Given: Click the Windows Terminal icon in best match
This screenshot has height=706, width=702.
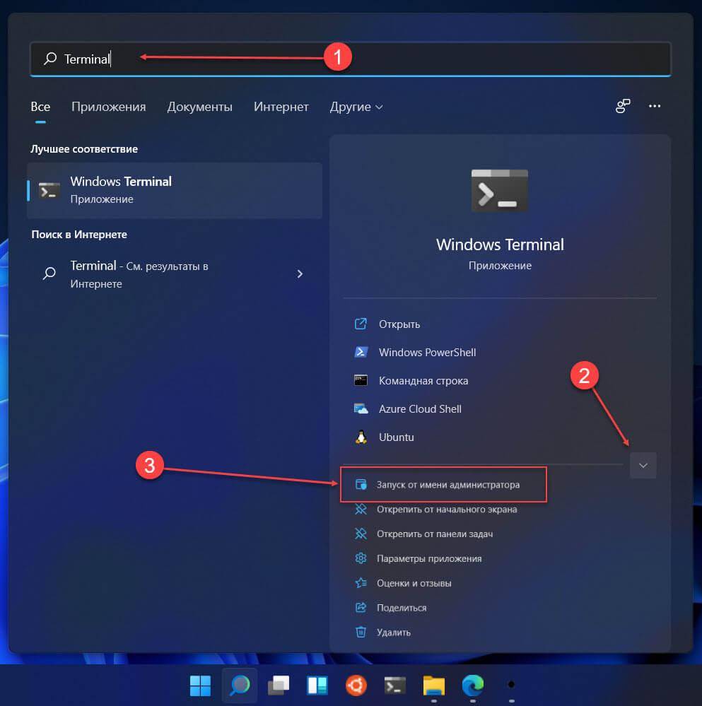Looking at the screenshot, I should [49, 191].
